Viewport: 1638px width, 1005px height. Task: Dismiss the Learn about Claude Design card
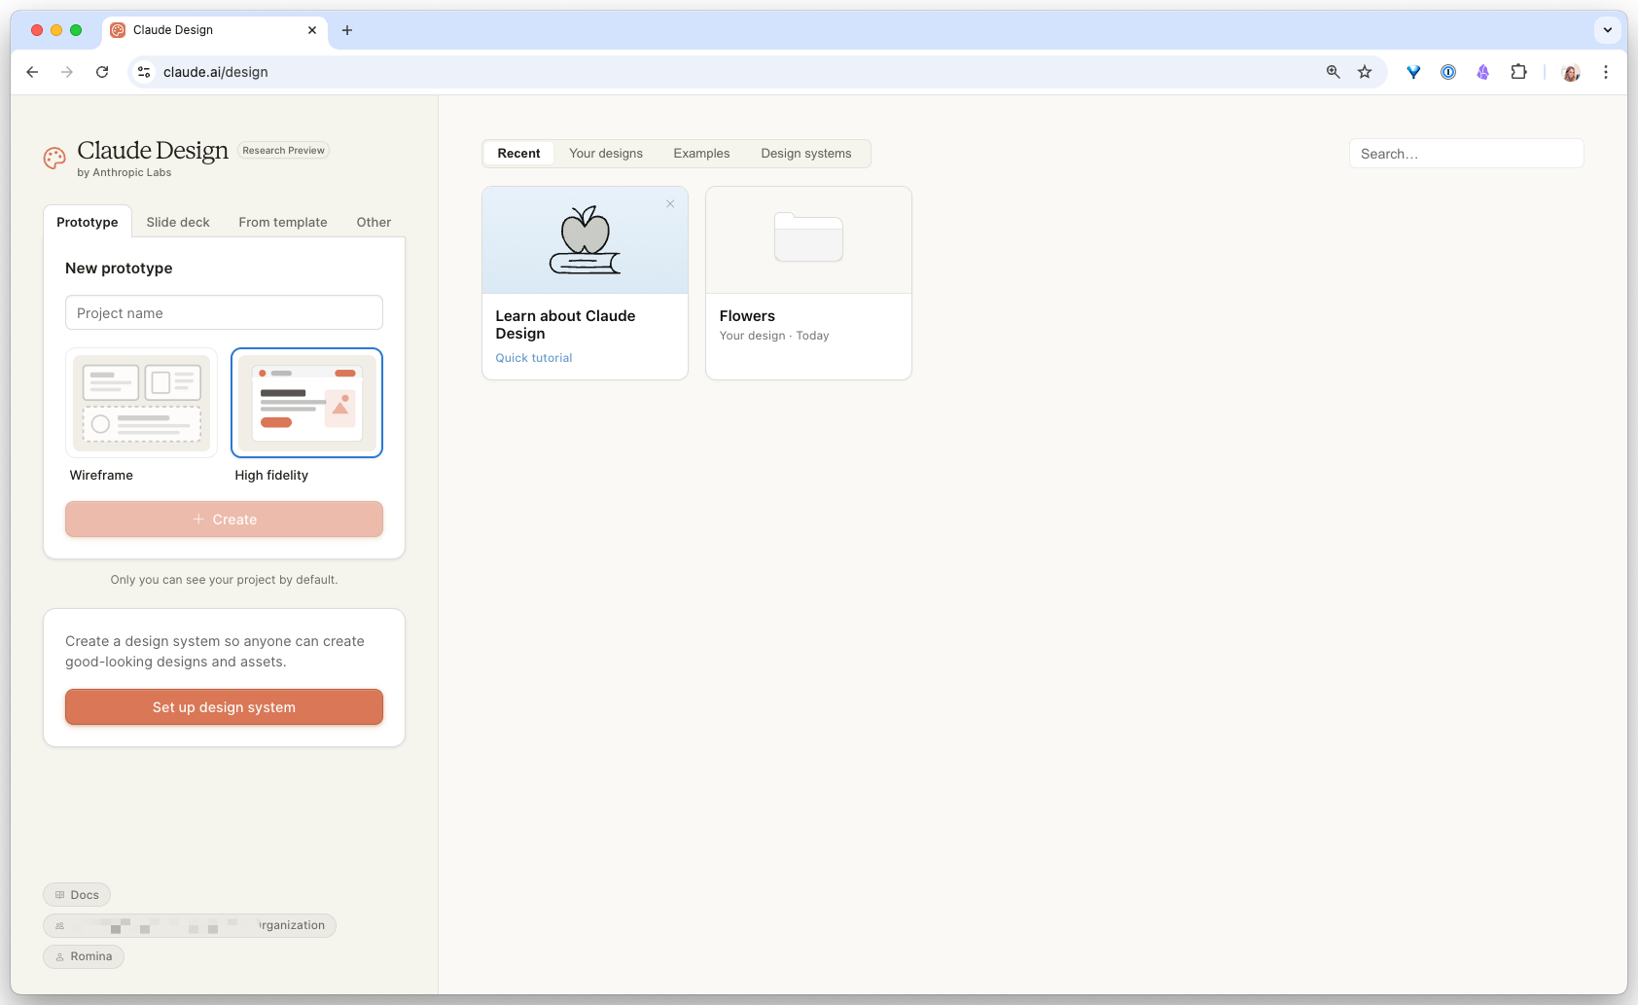(670, 204)
